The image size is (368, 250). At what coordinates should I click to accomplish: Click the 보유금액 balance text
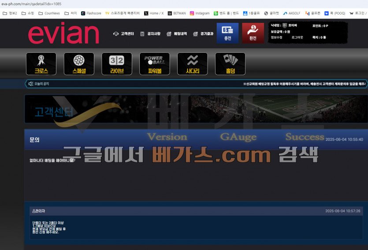pos(280,32)
